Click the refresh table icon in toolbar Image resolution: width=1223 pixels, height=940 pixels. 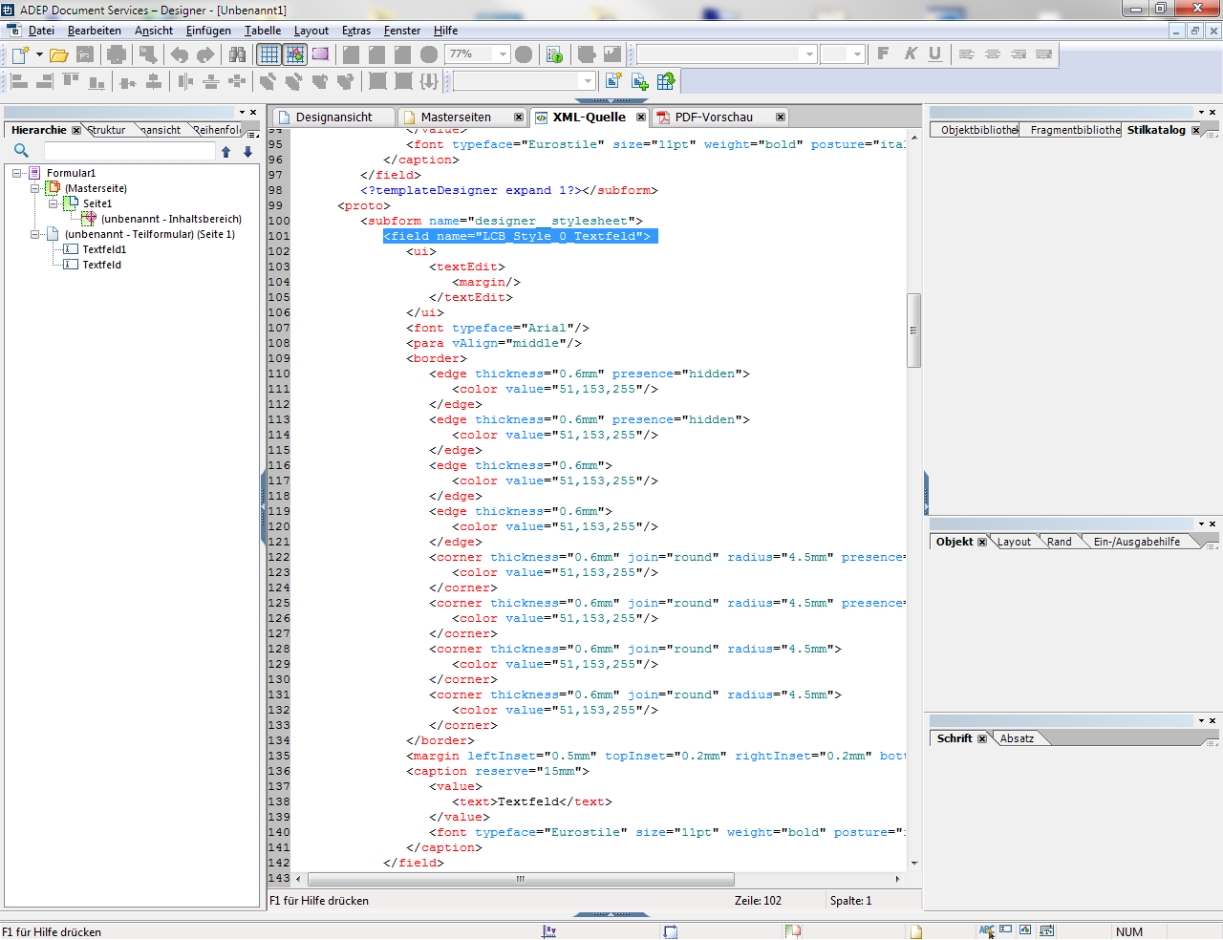point(666,81)
